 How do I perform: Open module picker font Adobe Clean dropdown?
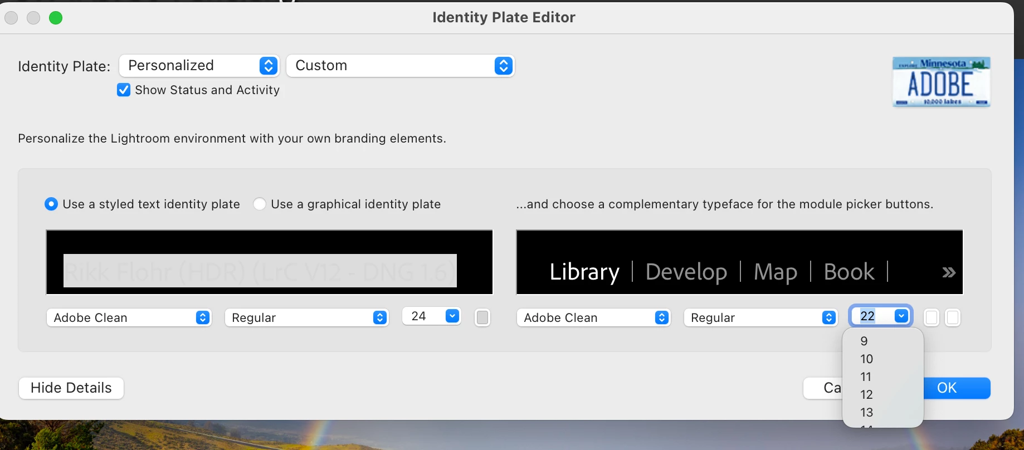593,317
